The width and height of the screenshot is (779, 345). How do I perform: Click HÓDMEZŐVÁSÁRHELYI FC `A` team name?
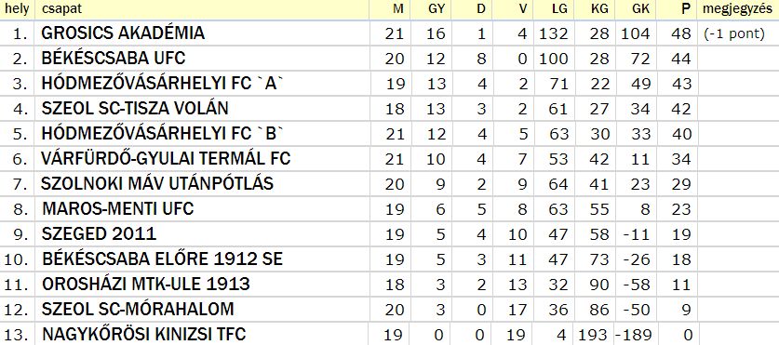coord(162,84)
